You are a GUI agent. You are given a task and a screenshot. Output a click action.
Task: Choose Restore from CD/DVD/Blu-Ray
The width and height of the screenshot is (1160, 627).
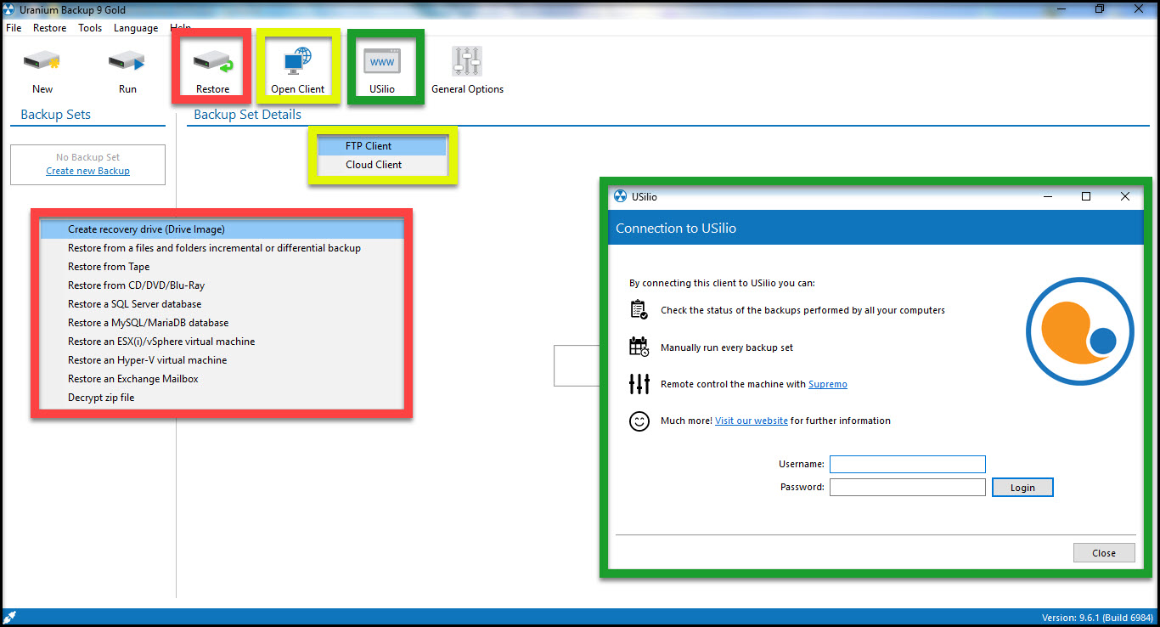coord(222,285)
